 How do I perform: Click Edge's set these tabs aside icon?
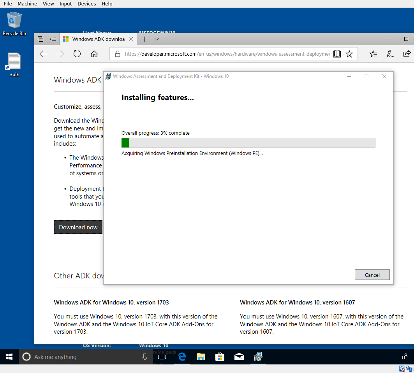point(53,39)
